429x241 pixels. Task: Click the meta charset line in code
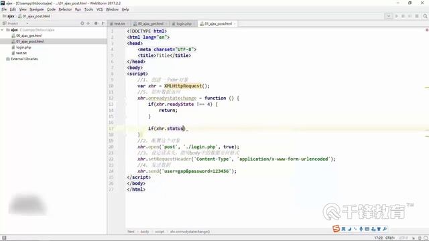pos(167,50)
